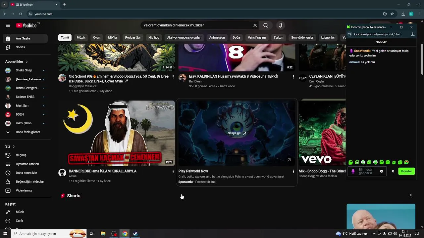Select the Tümü filter chip
Viewport: 424px width, 238px height.
[65, 38]
